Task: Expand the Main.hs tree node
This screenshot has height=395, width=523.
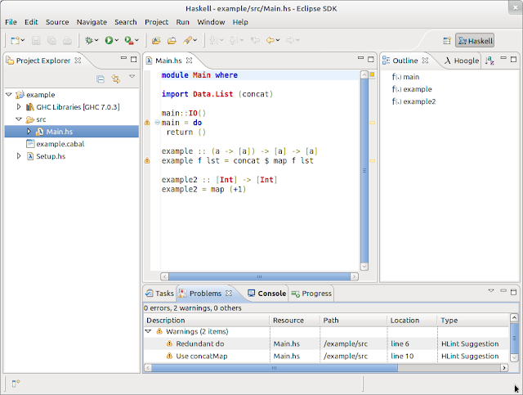Action: click(x=29, y=132)
